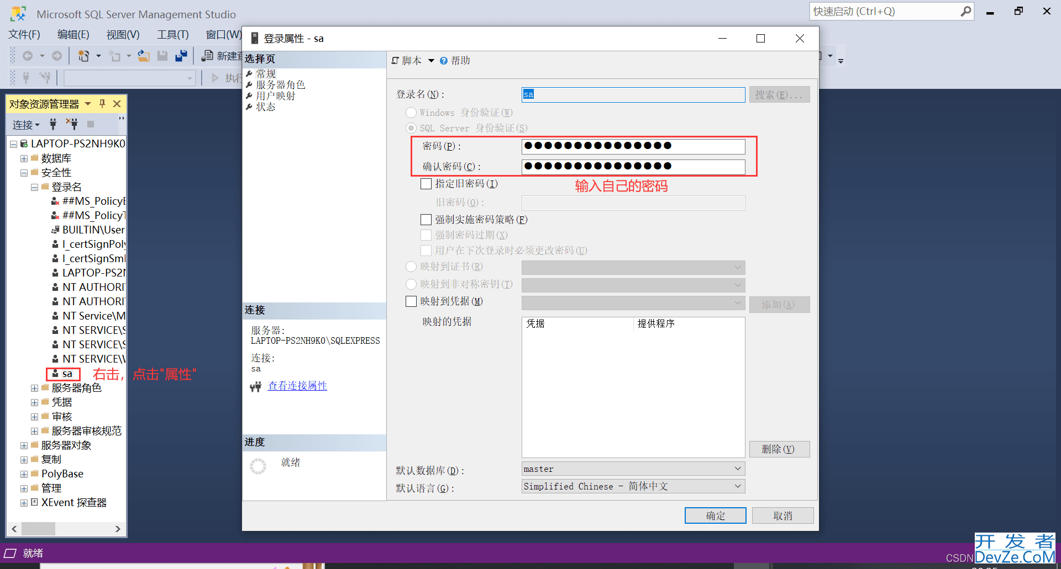Click the save disk toolbar icon
This screenshot has height=569, width=1061.
(x=162, y=56)
